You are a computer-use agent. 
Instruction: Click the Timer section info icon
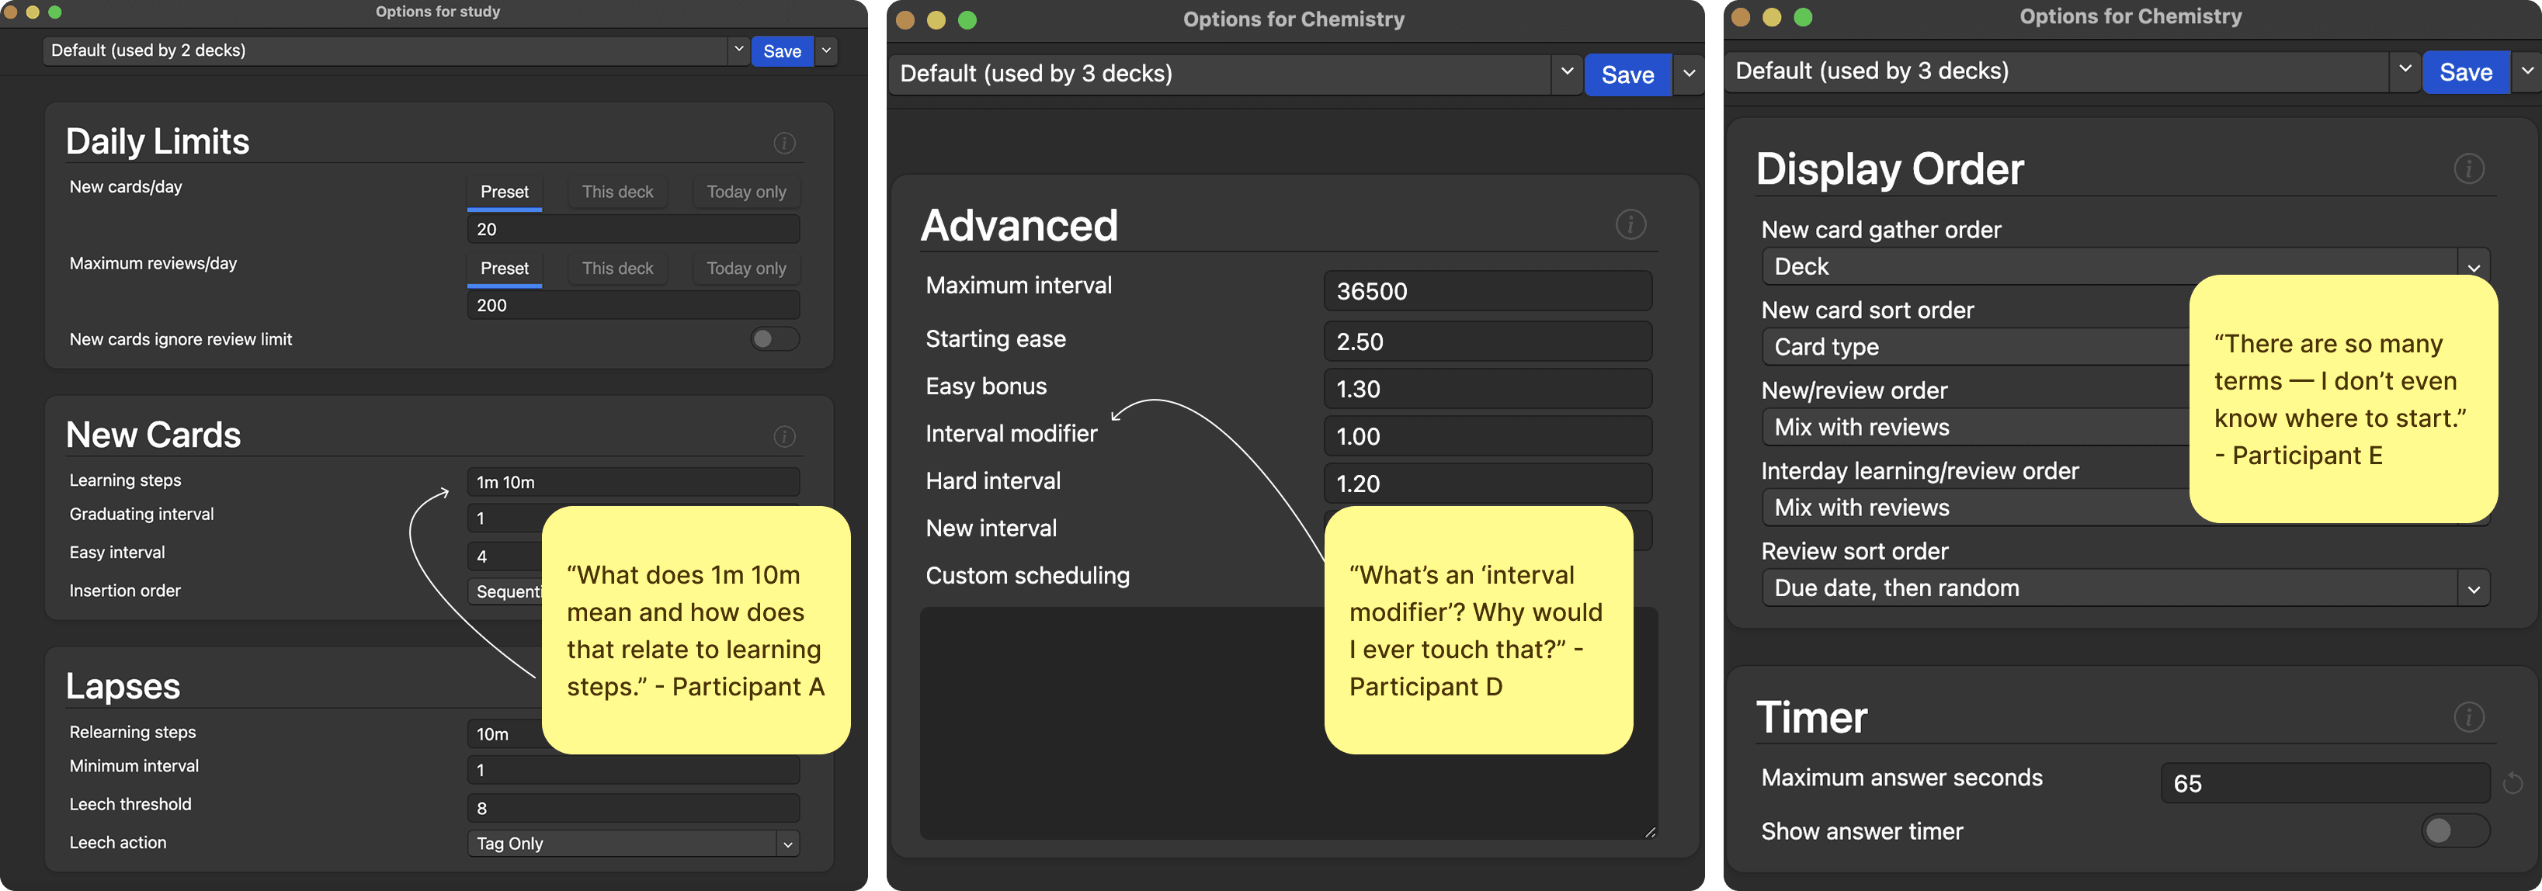(2468, 717)
